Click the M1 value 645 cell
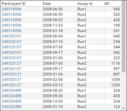The height and width of the screenshot is (111, 127). click(113, 36)
